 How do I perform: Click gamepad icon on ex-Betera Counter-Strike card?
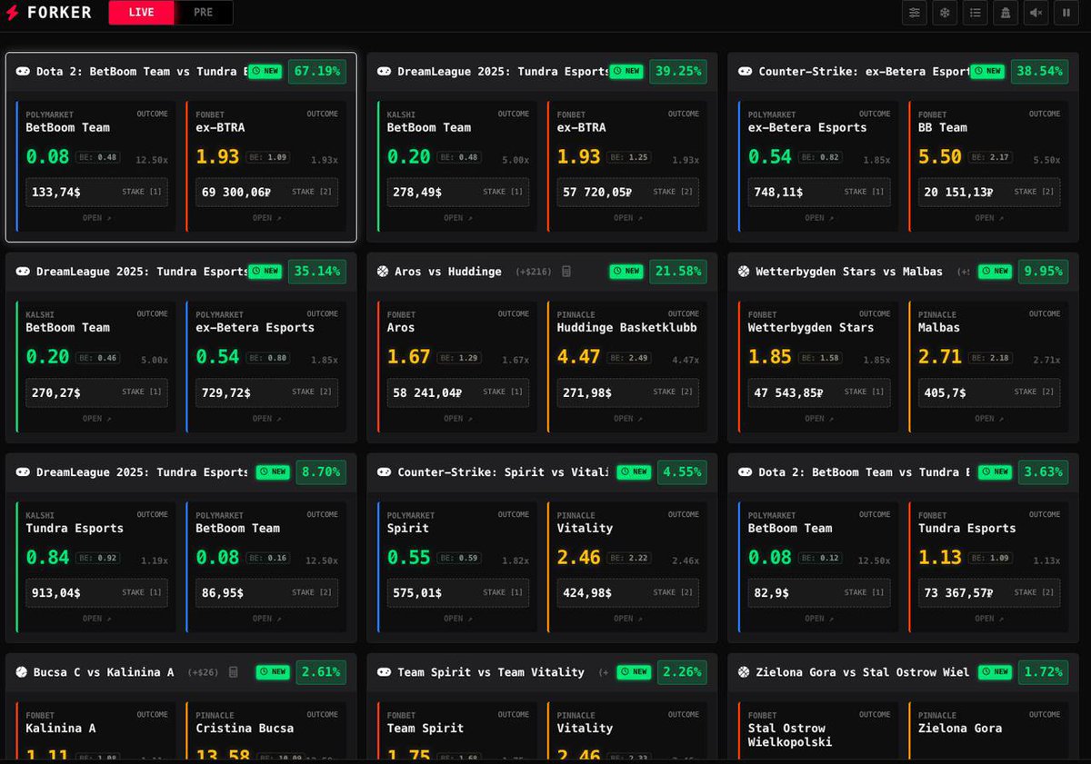[746, 71]
